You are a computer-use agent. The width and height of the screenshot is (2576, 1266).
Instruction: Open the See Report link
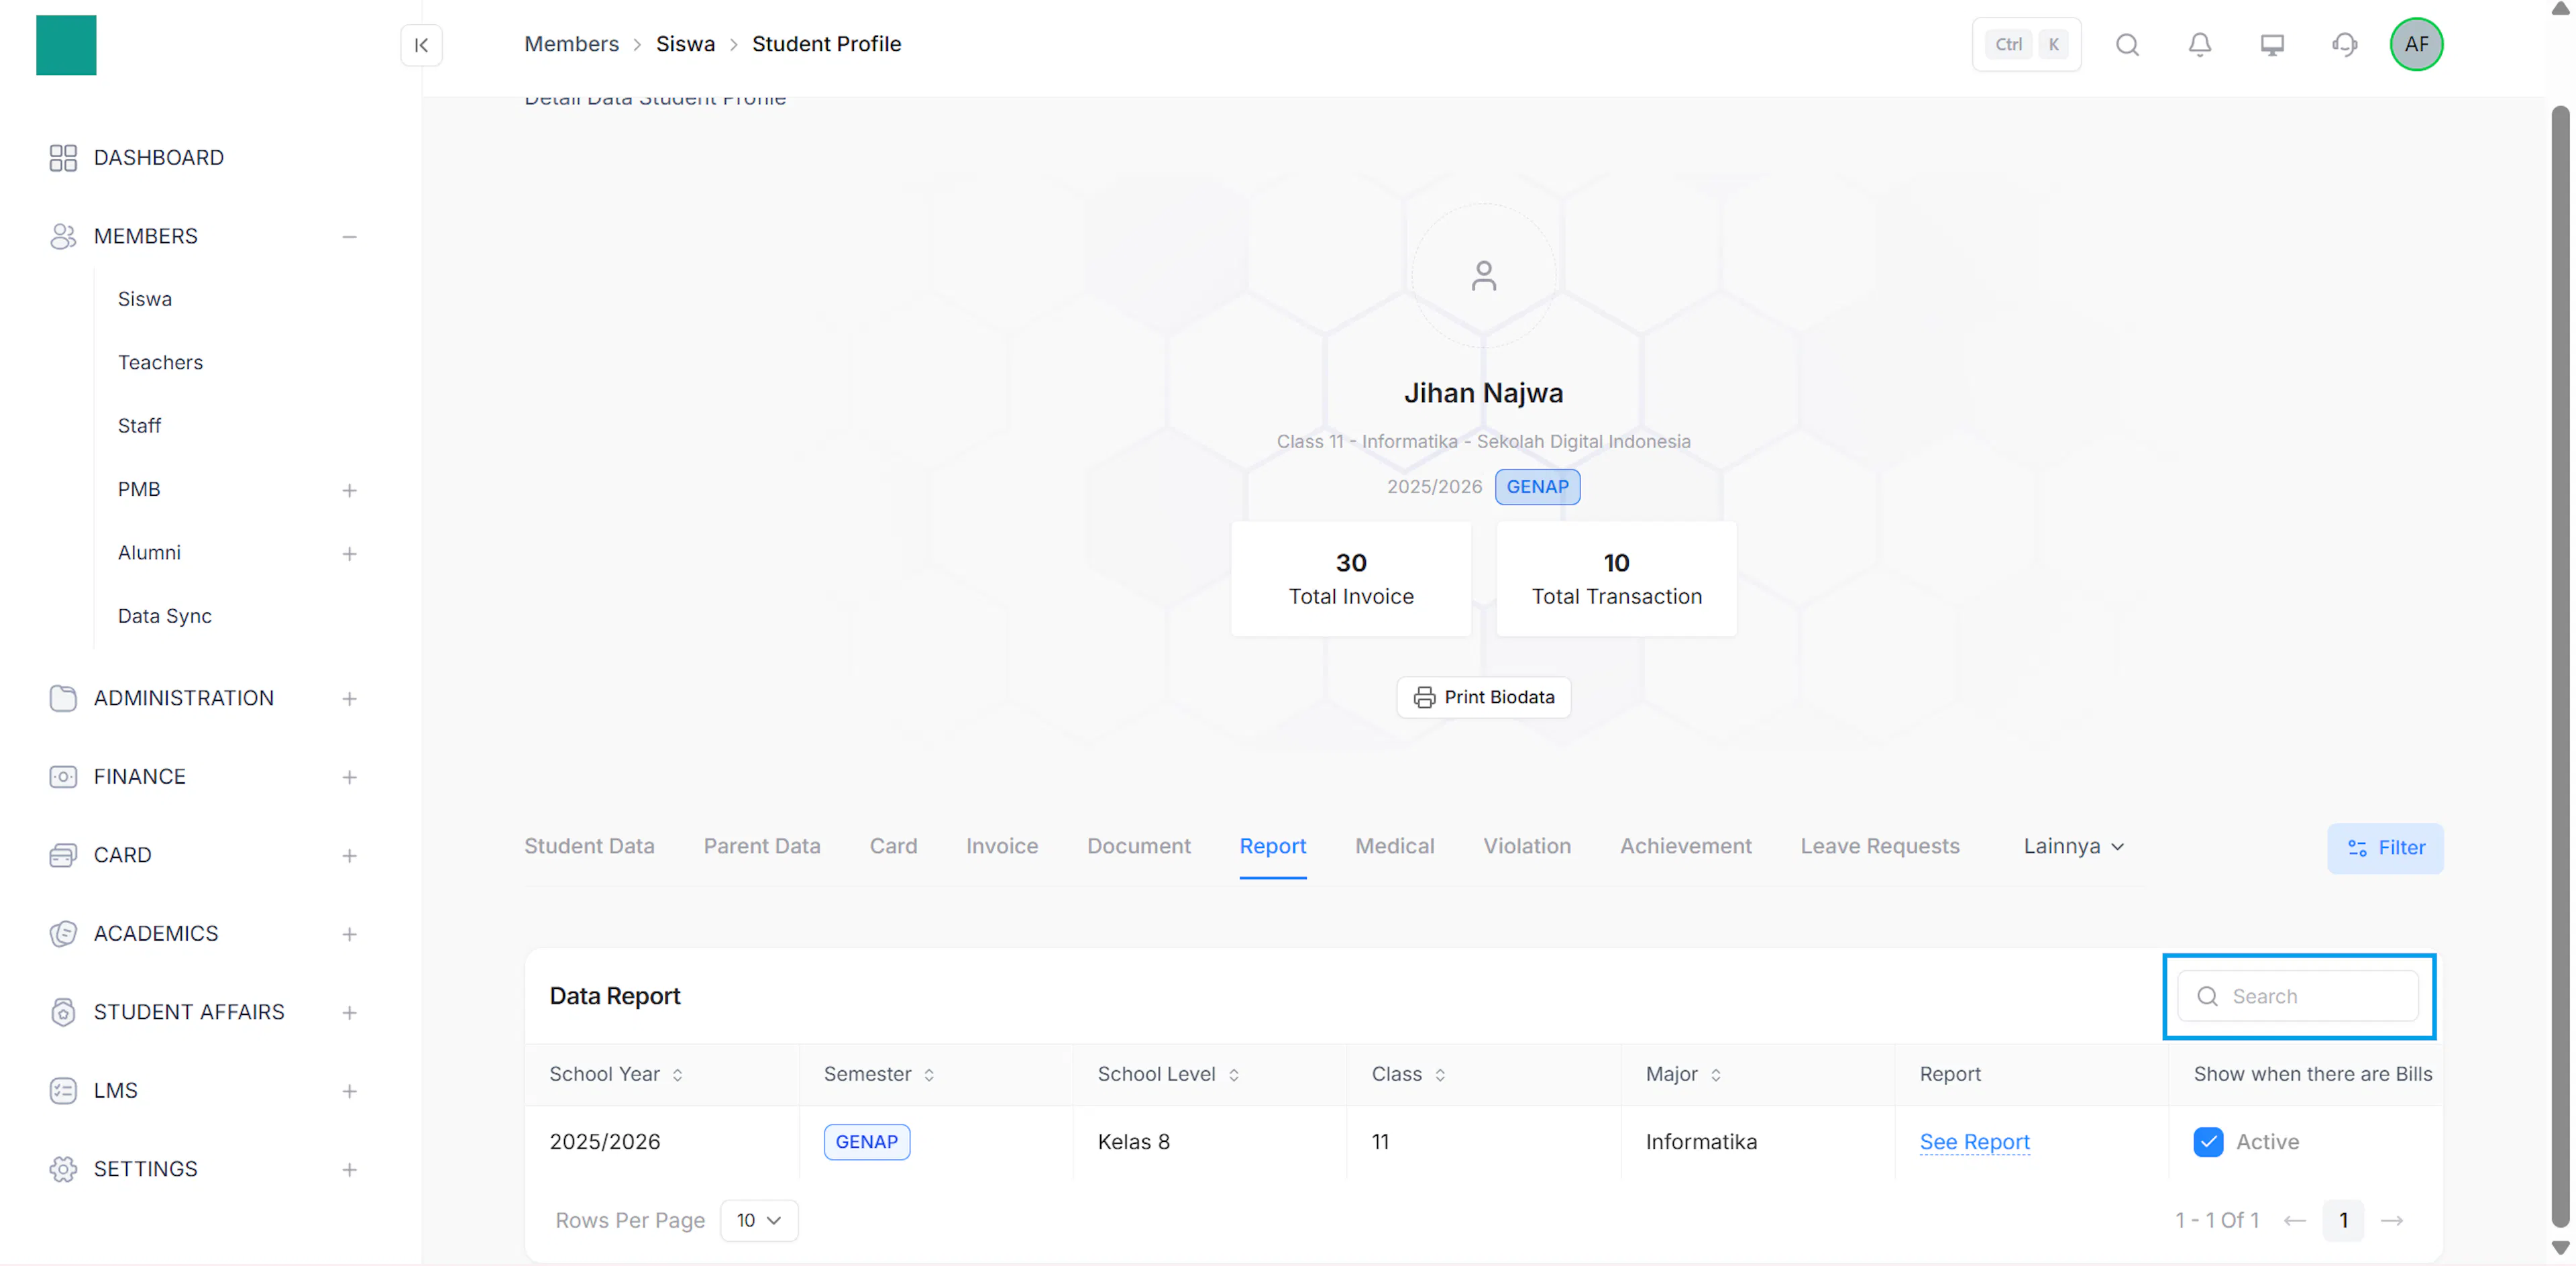[x=1974, y=1142]
